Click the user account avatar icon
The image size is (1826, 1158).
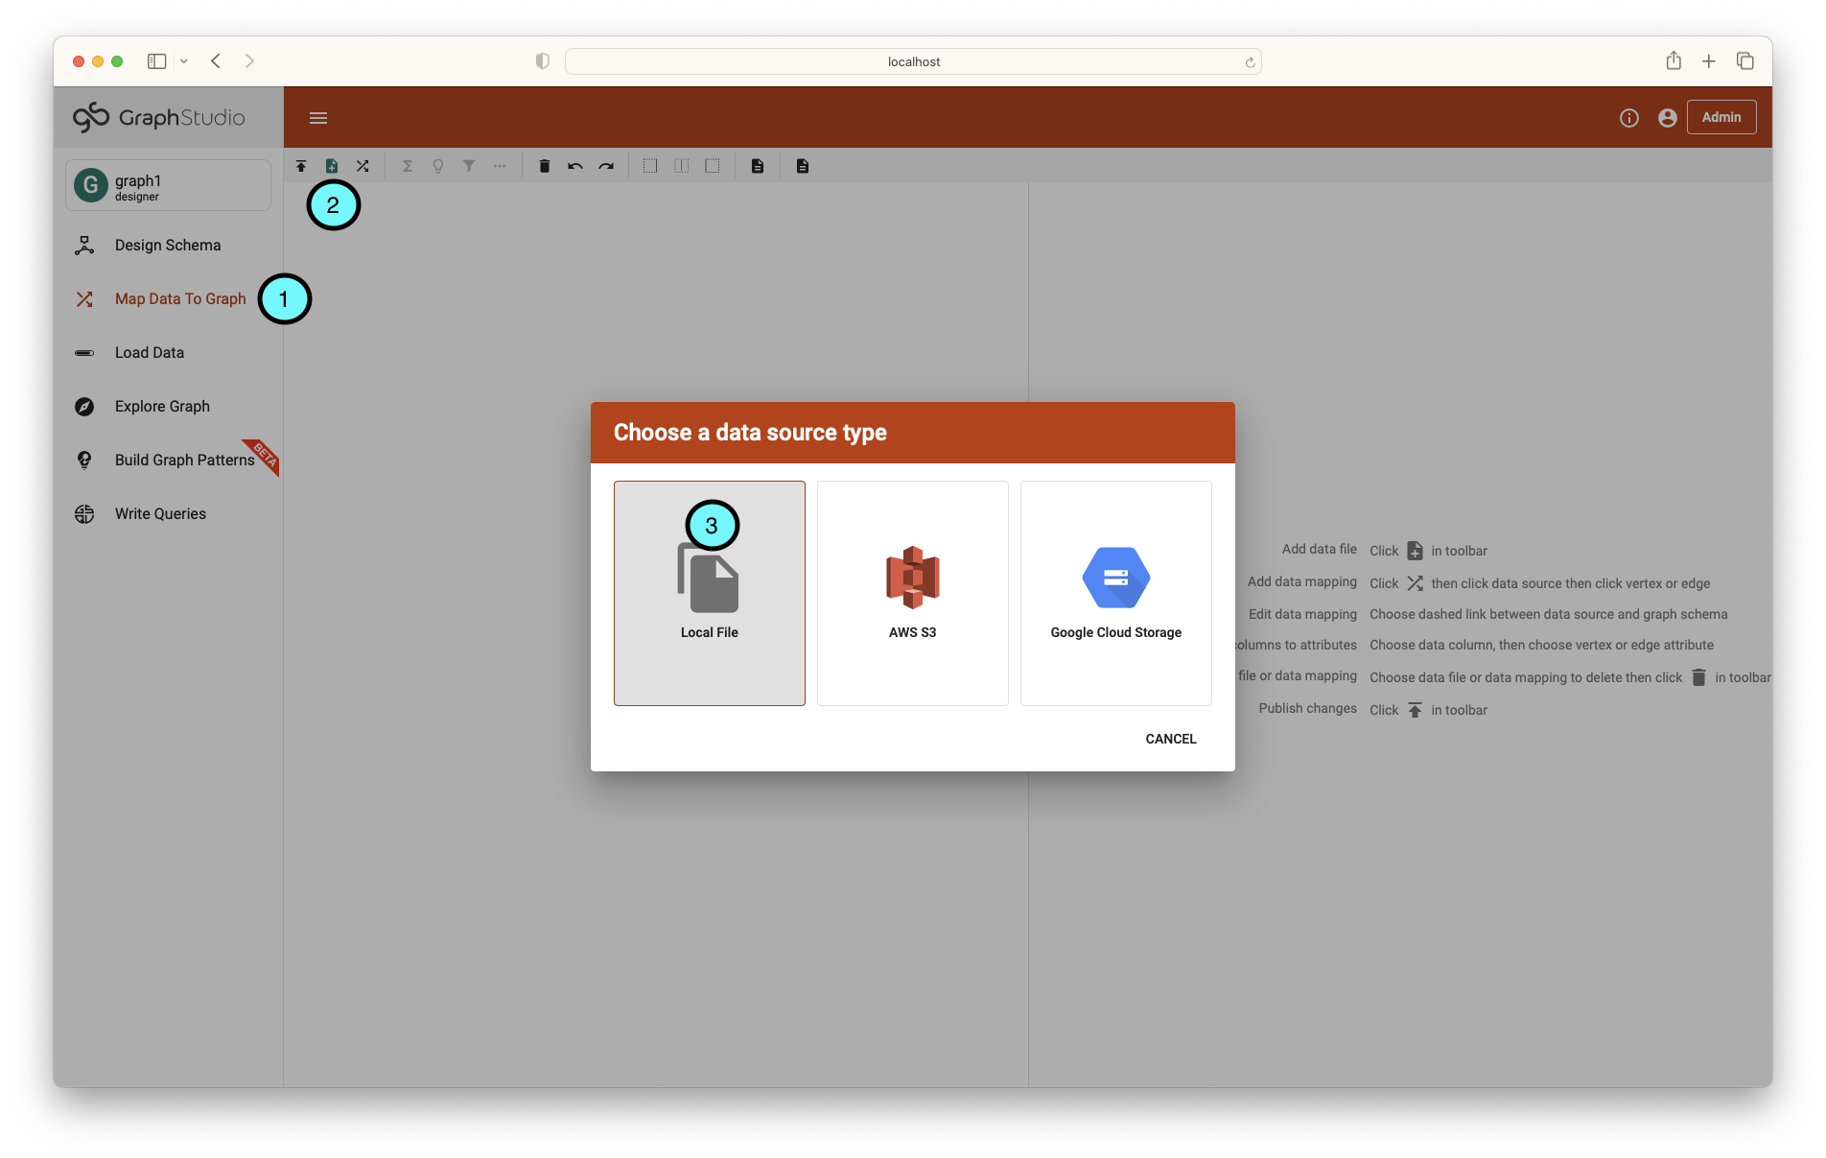click(x=1668, y=118)
